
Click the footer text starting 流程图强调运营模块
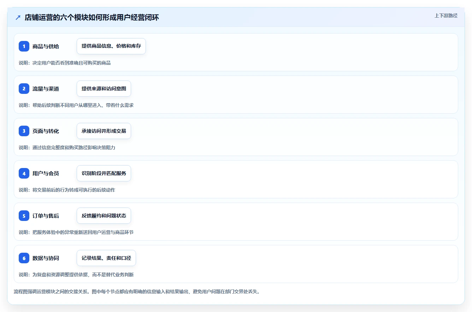point(137,292)
